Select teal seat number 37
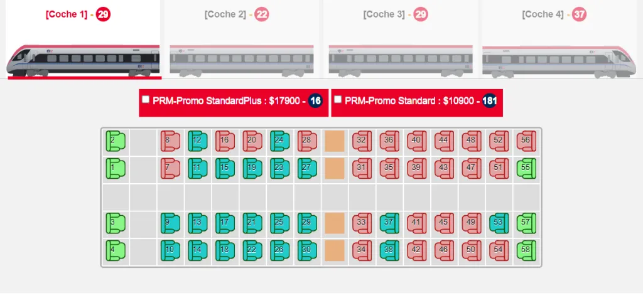The width and height of the screenshot is (643, 298). pos(389,223)
